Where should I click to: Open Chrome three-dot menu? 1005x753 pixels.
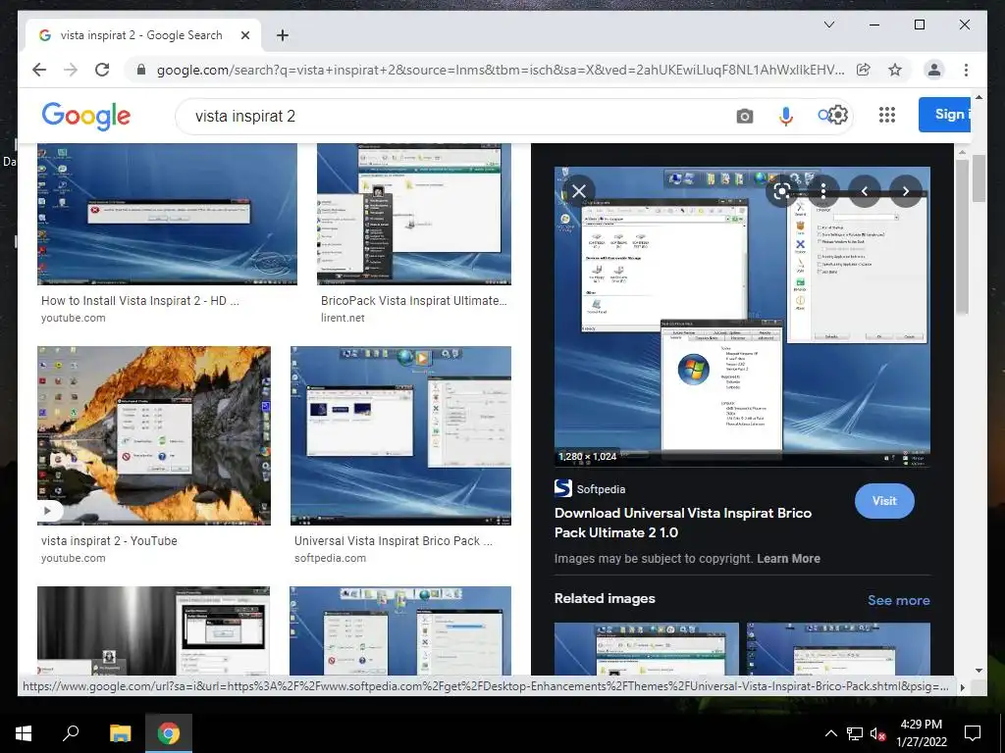click(966, 70)
